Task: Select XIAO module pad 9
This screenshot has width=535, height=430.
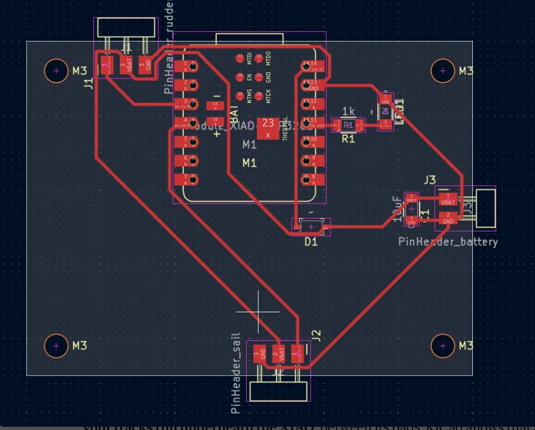Action: (x=313, y=160)
